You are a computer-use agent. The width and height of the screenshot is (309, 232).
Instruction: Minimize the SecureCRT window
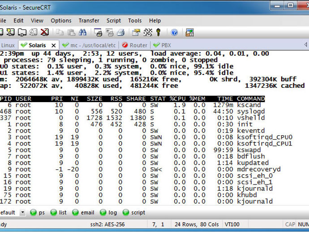277,6
